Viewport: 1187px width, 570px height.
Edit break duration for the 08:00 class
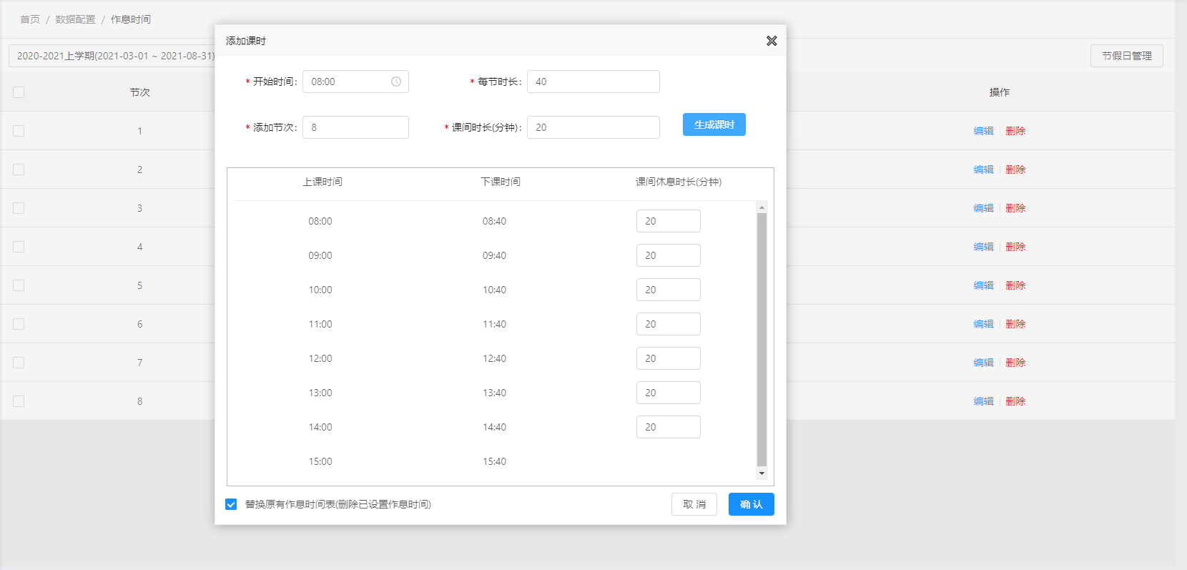(x=669, y=221)
